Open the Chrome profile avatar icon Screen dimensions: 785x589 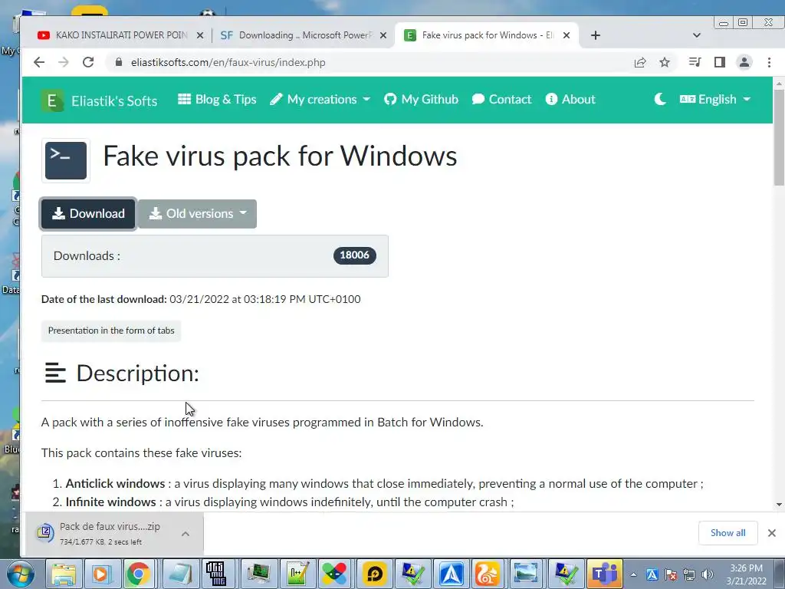(744, 62)
